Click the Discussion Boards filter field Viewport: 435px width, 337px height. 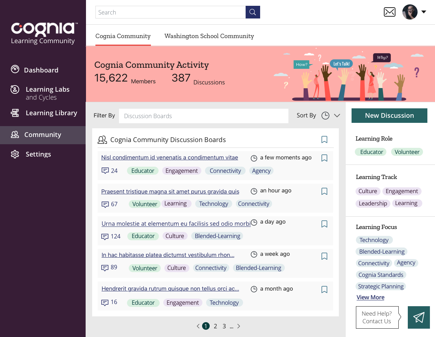click(x=204, y=116)
